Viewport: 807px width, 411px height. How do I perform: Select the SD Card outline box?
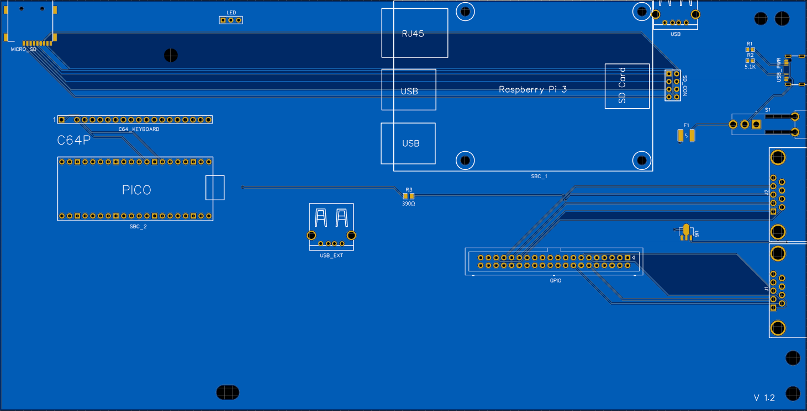click(627, 86)
